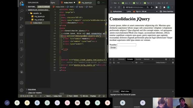Screen dimensions: 193x108
Task: Open the Source Control view
Action: [21, 19]
